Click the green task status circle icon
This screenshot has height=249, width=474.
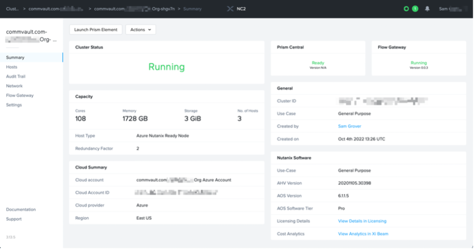tap(406, 9)
